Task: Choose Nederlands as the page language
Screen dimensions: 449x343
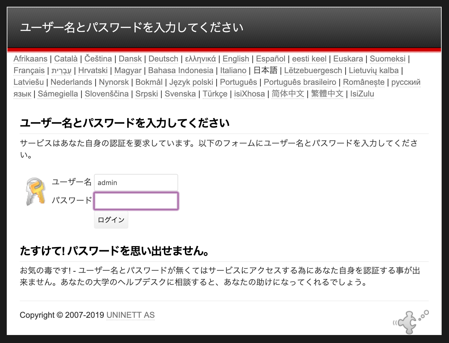Action: (x=71, y=82)
